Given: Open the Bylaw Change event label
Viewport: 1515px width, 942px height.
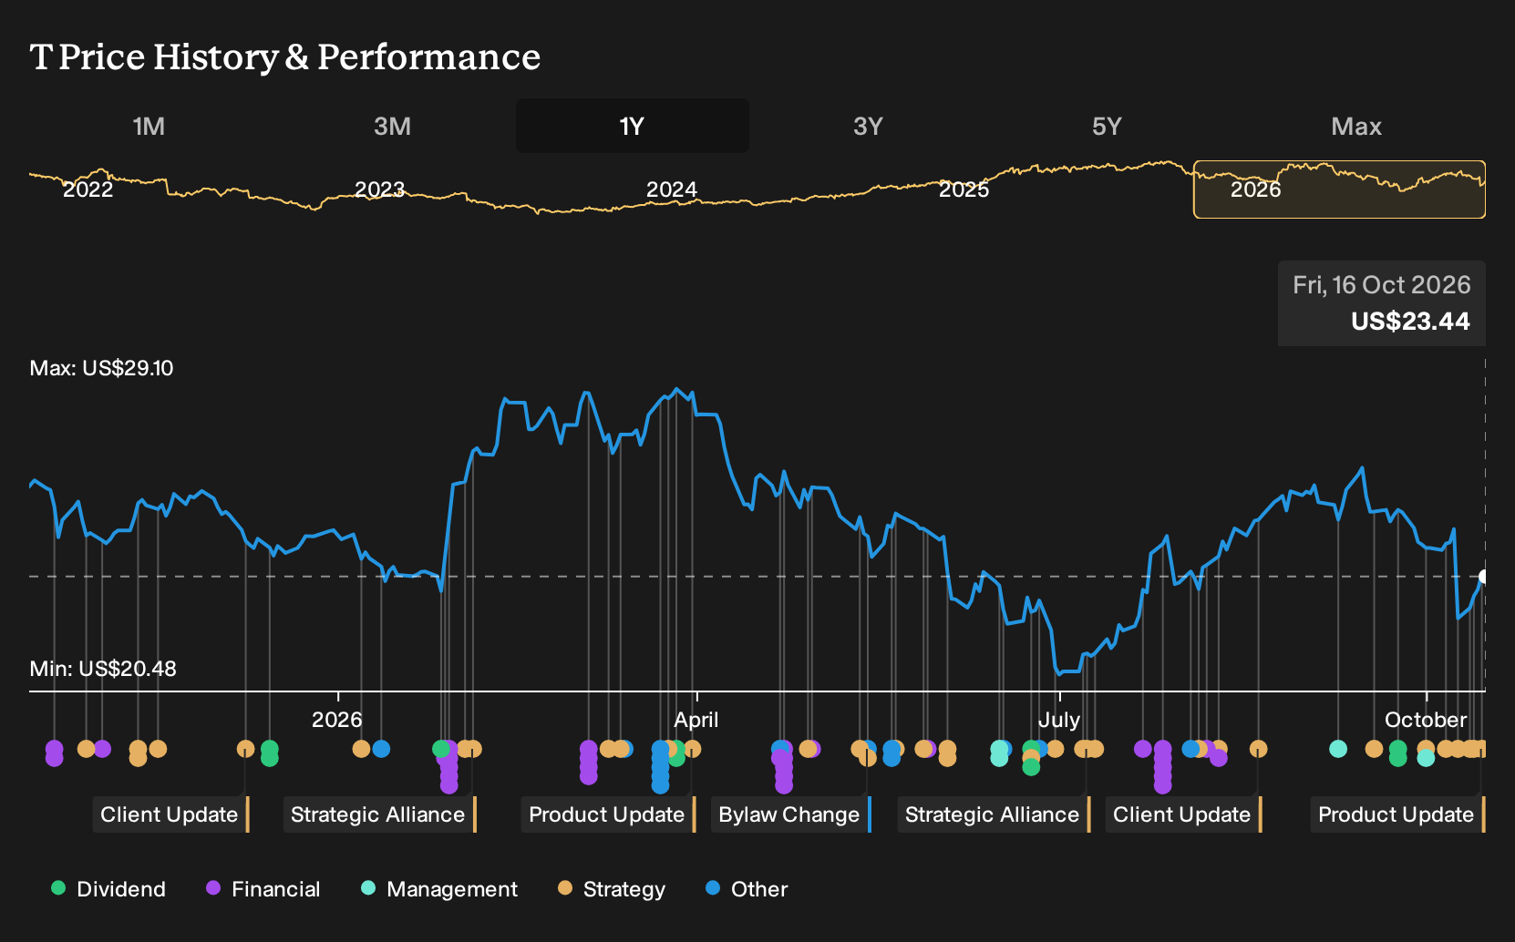Looking at the screenshot, I should pyautogui.click(x=789, y=814).
